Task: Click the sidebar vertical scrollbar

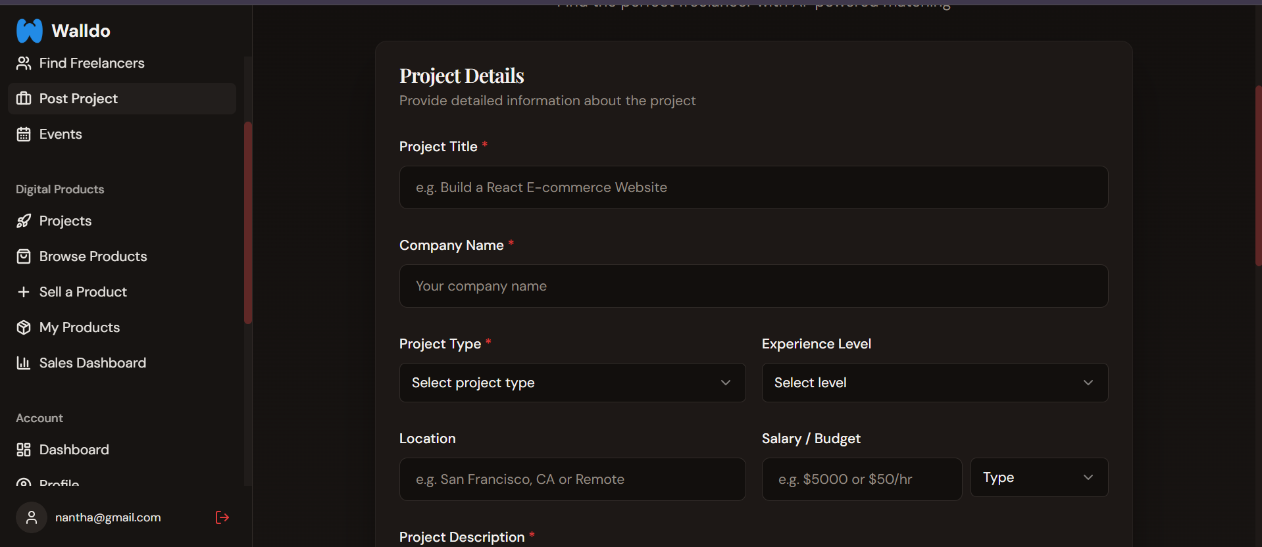Action: (x=248, y=223)
